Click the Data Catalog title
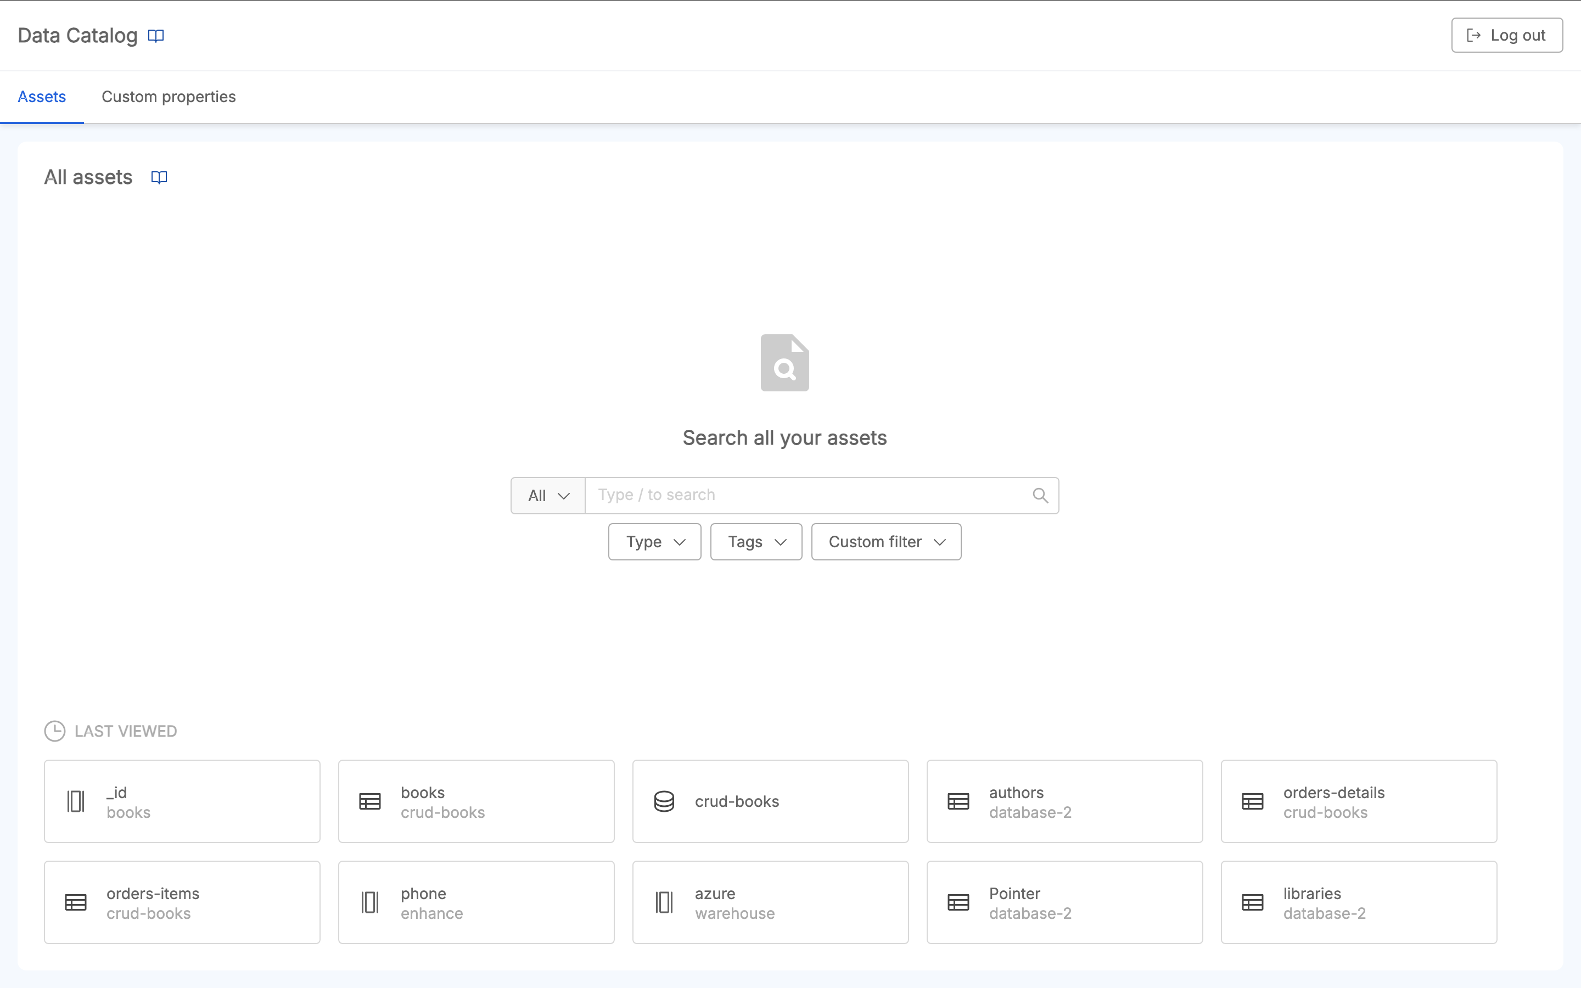Screen dimensions: 1581x988 pos(78,35)
